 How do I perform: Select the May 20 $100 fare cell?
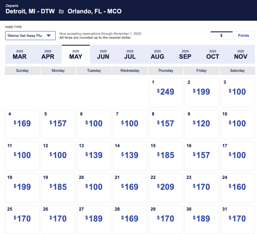tap(94, 188)
